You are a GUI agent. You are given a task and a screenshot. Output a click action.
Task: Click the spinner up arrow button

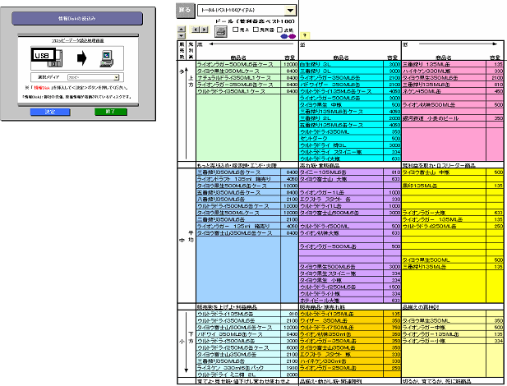[x=182, y=29]
